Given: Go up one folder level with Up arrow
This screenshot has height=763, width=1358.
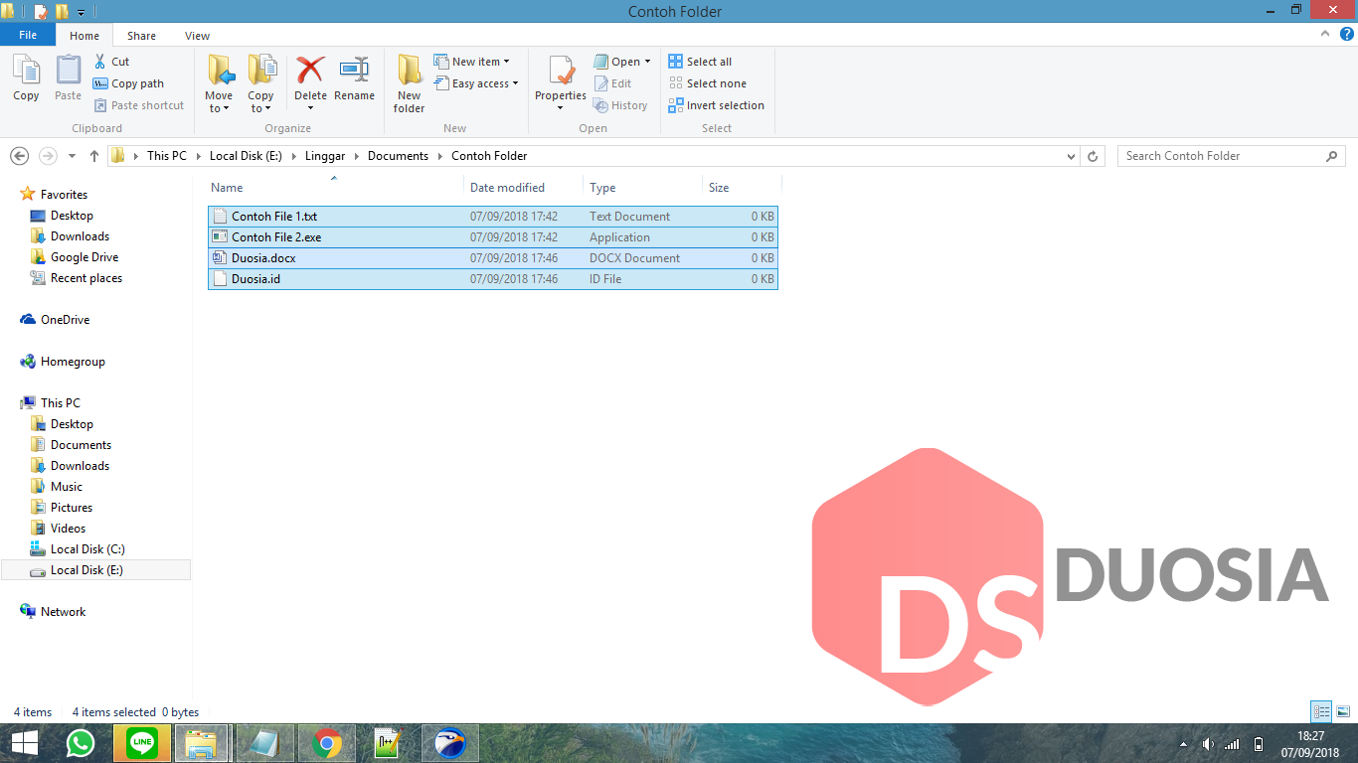Looking at the screenshot, I should click(94, 156).
